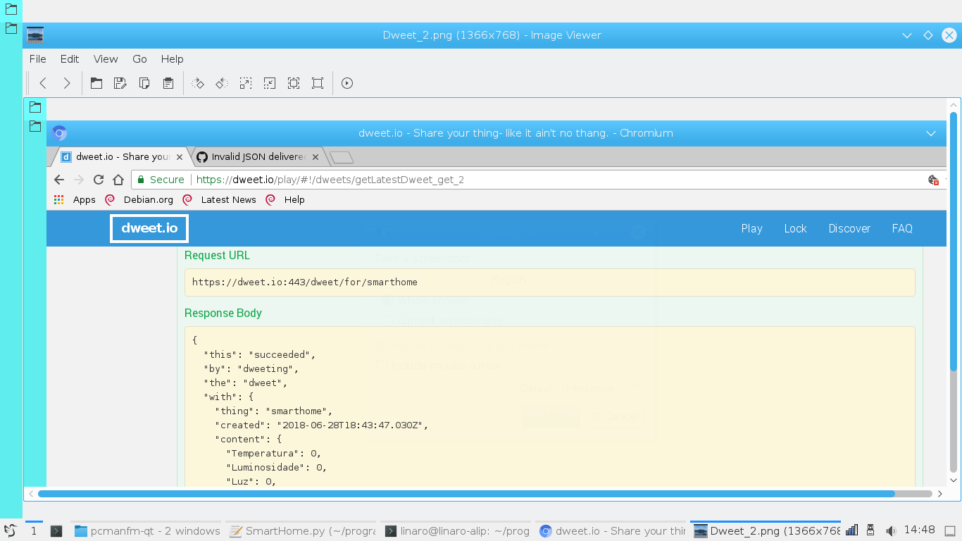962x541 pixels.
Task: Click FAQ in the pictured dweet.io navbar
Action: pyautogui.click(x=902, y=228)
